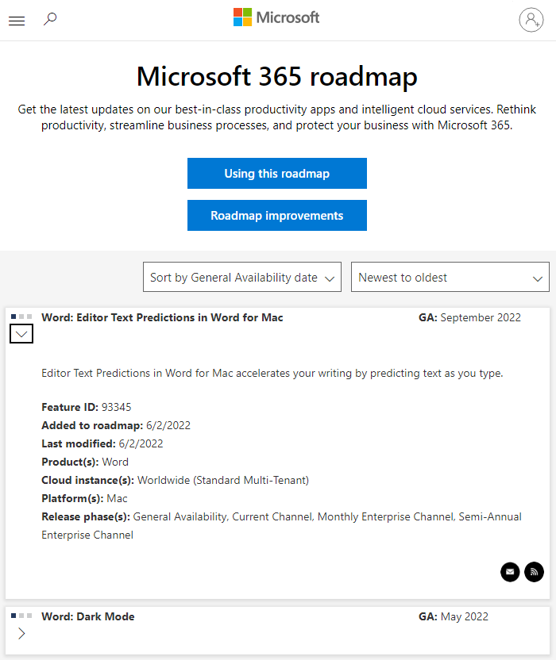Click the GA: September 2022 text
This screenshot has height=660, width=556.
click(469, 318)
